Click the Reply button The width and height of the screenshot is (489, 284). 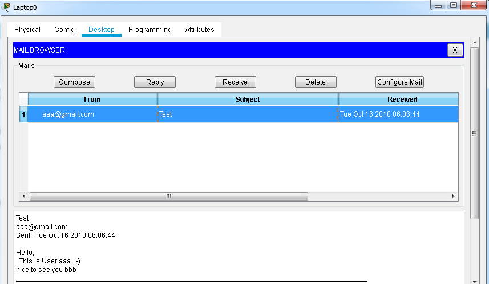(155, 82)
